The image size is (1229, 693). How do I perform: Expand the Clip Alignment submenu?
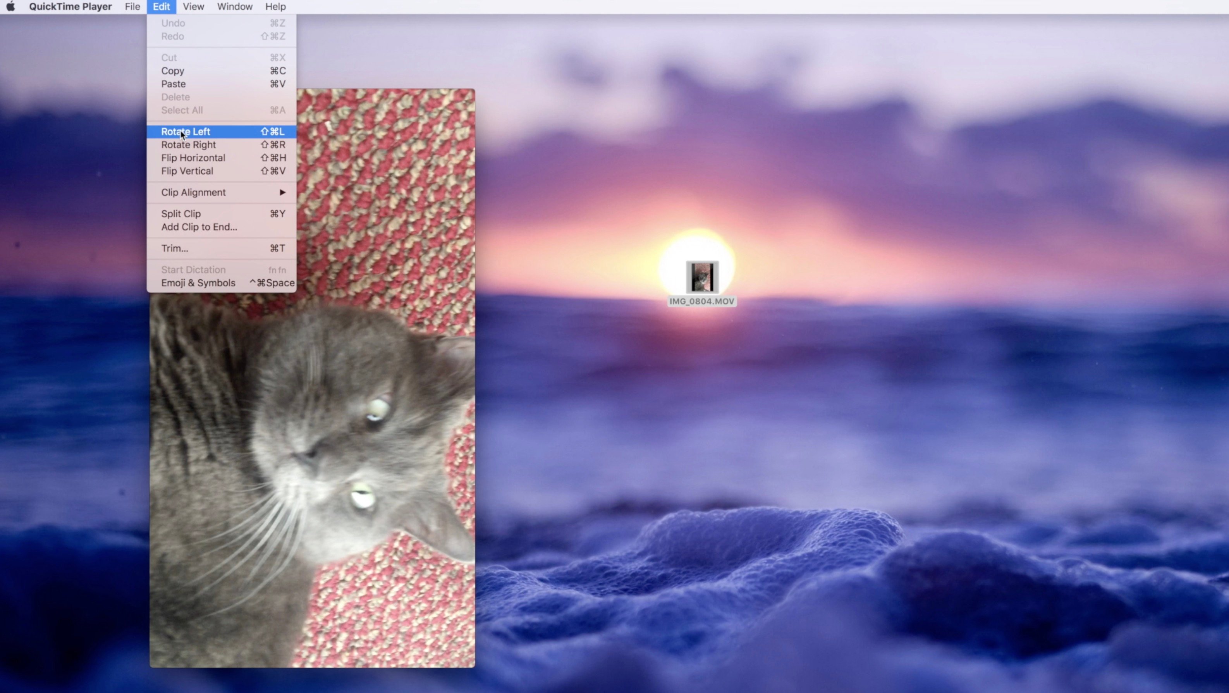[x=222, y=193]
